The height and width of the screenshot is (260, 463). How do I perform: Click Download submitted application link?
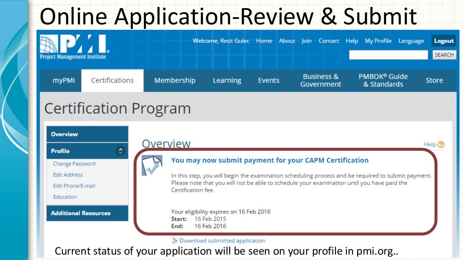tap(222, 241)
